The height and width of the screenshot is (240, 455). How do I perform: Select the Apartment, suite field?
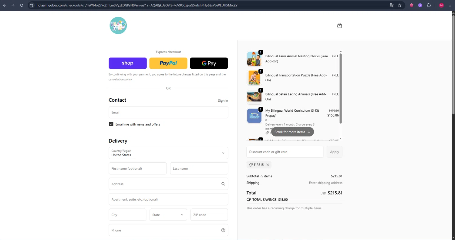pyautogui.click(x=168, y=199)
